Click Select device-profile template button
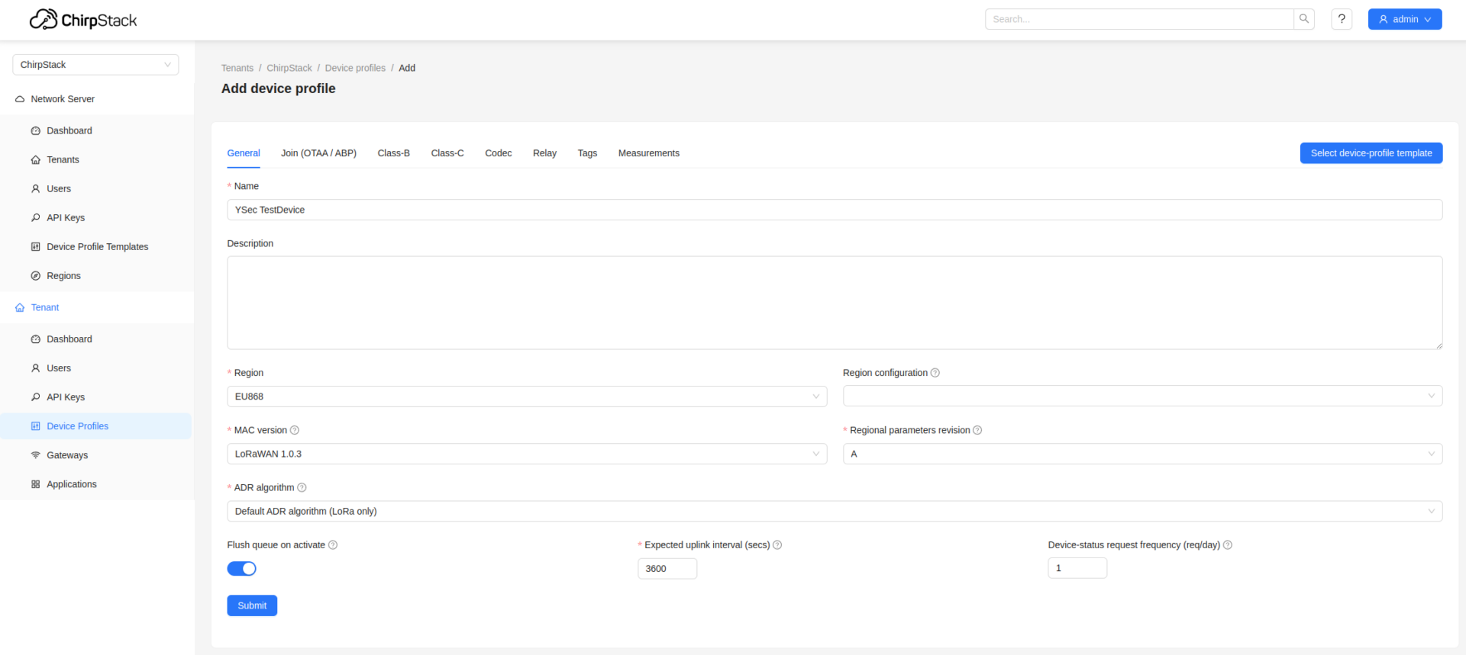 1371,153
